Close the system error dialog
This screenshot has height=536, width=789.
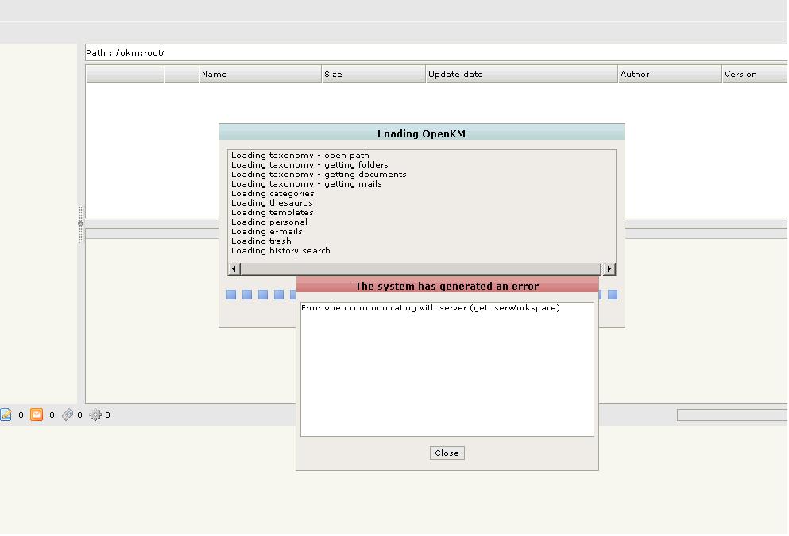pyautogui.click(x=447, y=453)
